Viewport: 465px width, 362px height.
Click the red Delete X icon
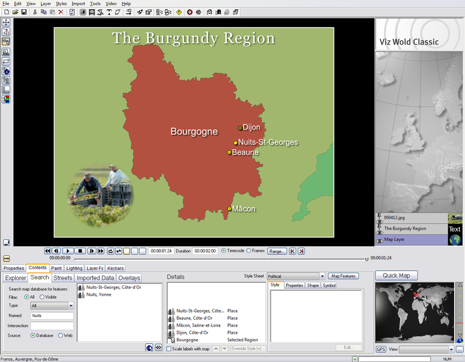[x=61, y=12]
